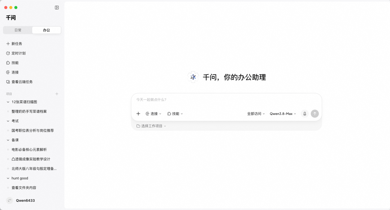This screenshot has height=210, width=390.
Task: Minimize window with yellow button
Action: (11, 8)
